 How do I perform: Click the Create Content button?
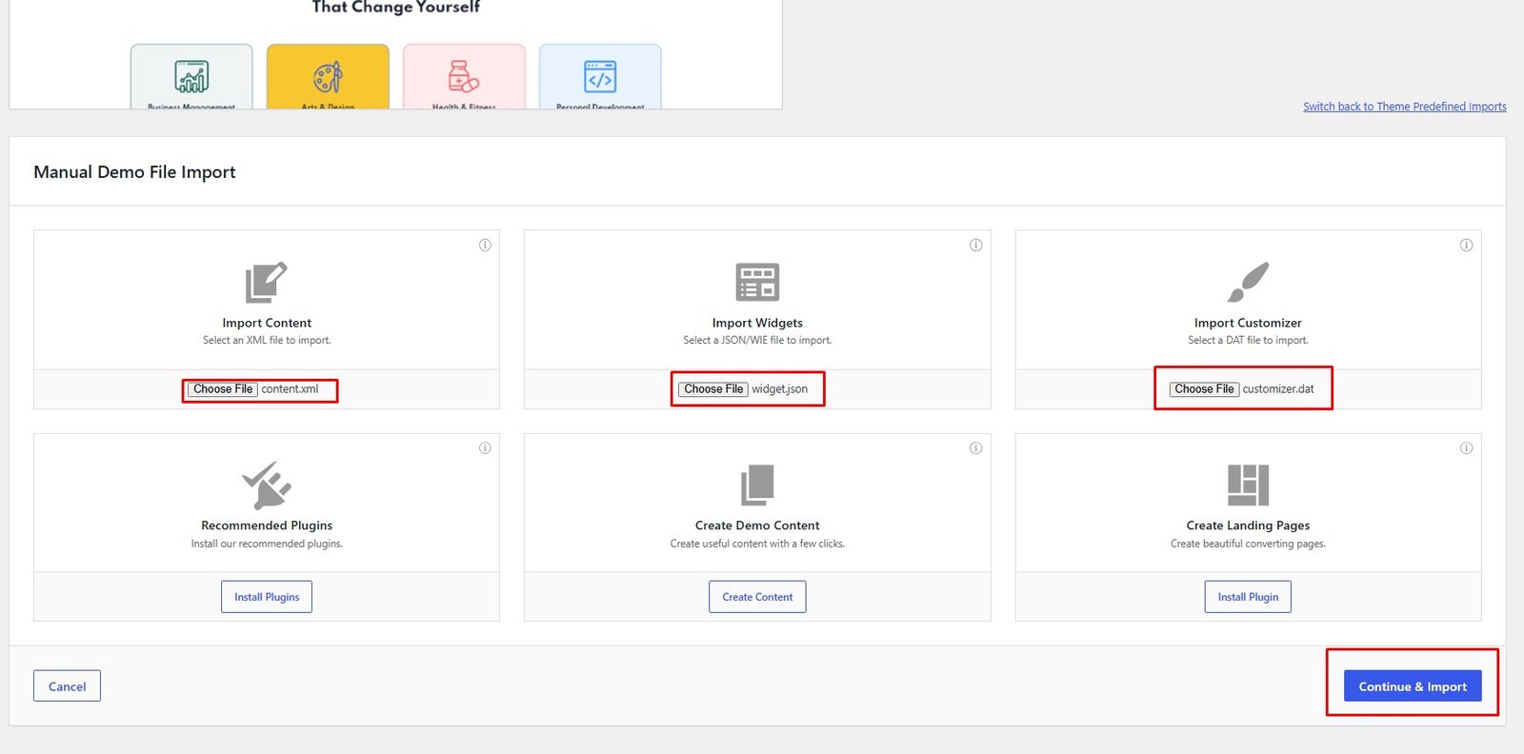point(757,597)
